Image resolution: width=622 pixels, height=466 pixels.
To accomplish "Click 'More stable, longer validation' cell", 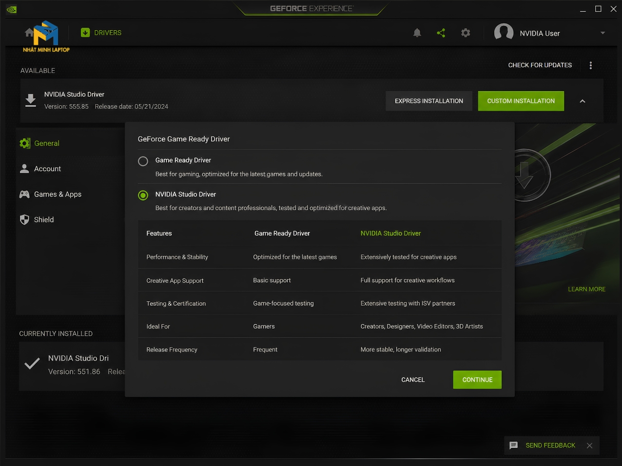I will tap(401, 349).
